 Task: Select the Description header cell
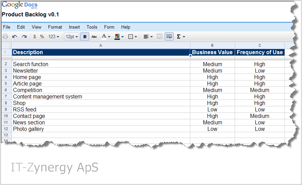coord(101,52)
